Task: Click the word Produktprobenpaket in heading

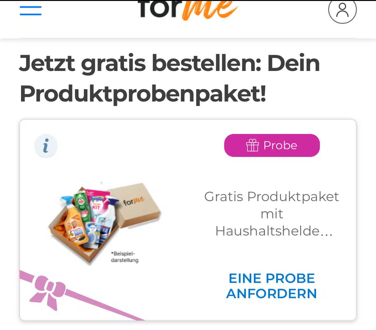Action: (x=143, y=94)
